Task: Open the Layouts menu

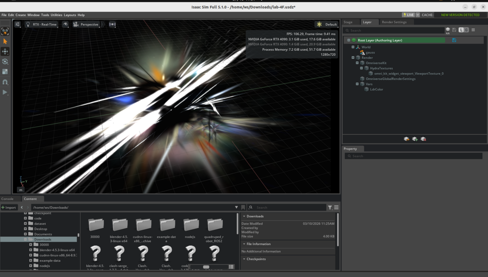Action: pyautogui.click(x=70, y=15)
